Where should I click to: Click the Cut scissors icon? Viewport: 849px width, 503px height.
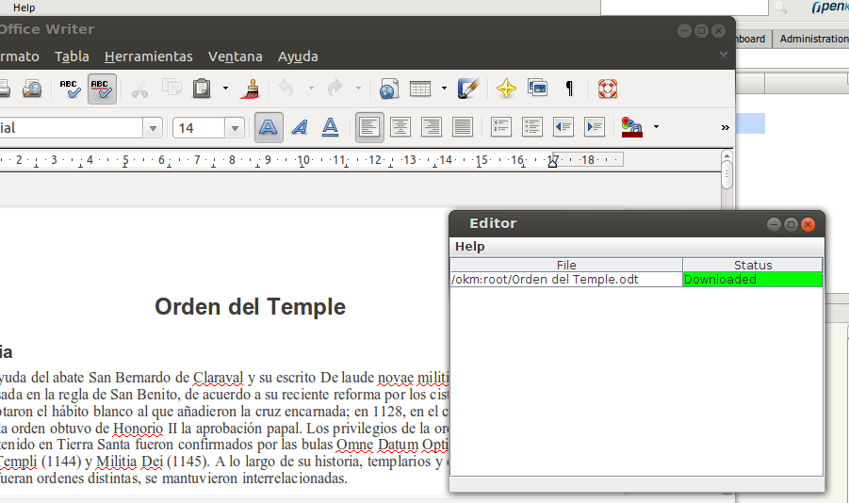point(139,89)
